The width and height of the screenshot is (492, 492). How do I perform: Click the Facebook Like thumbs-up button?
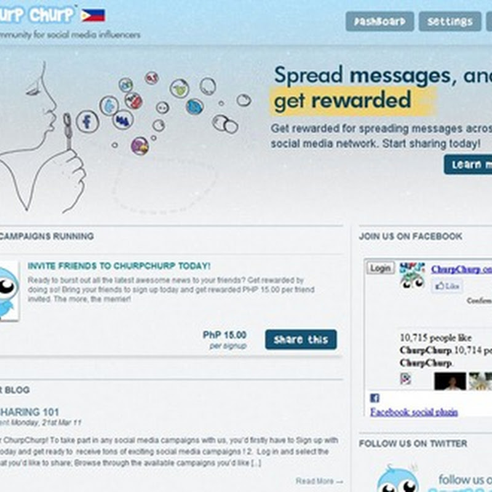click(447, 286)
